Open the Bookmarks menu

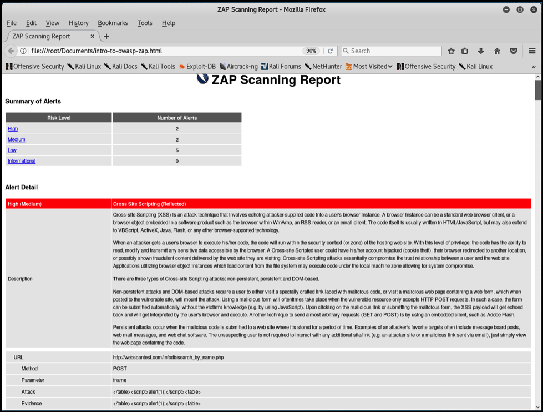(113, 23)
